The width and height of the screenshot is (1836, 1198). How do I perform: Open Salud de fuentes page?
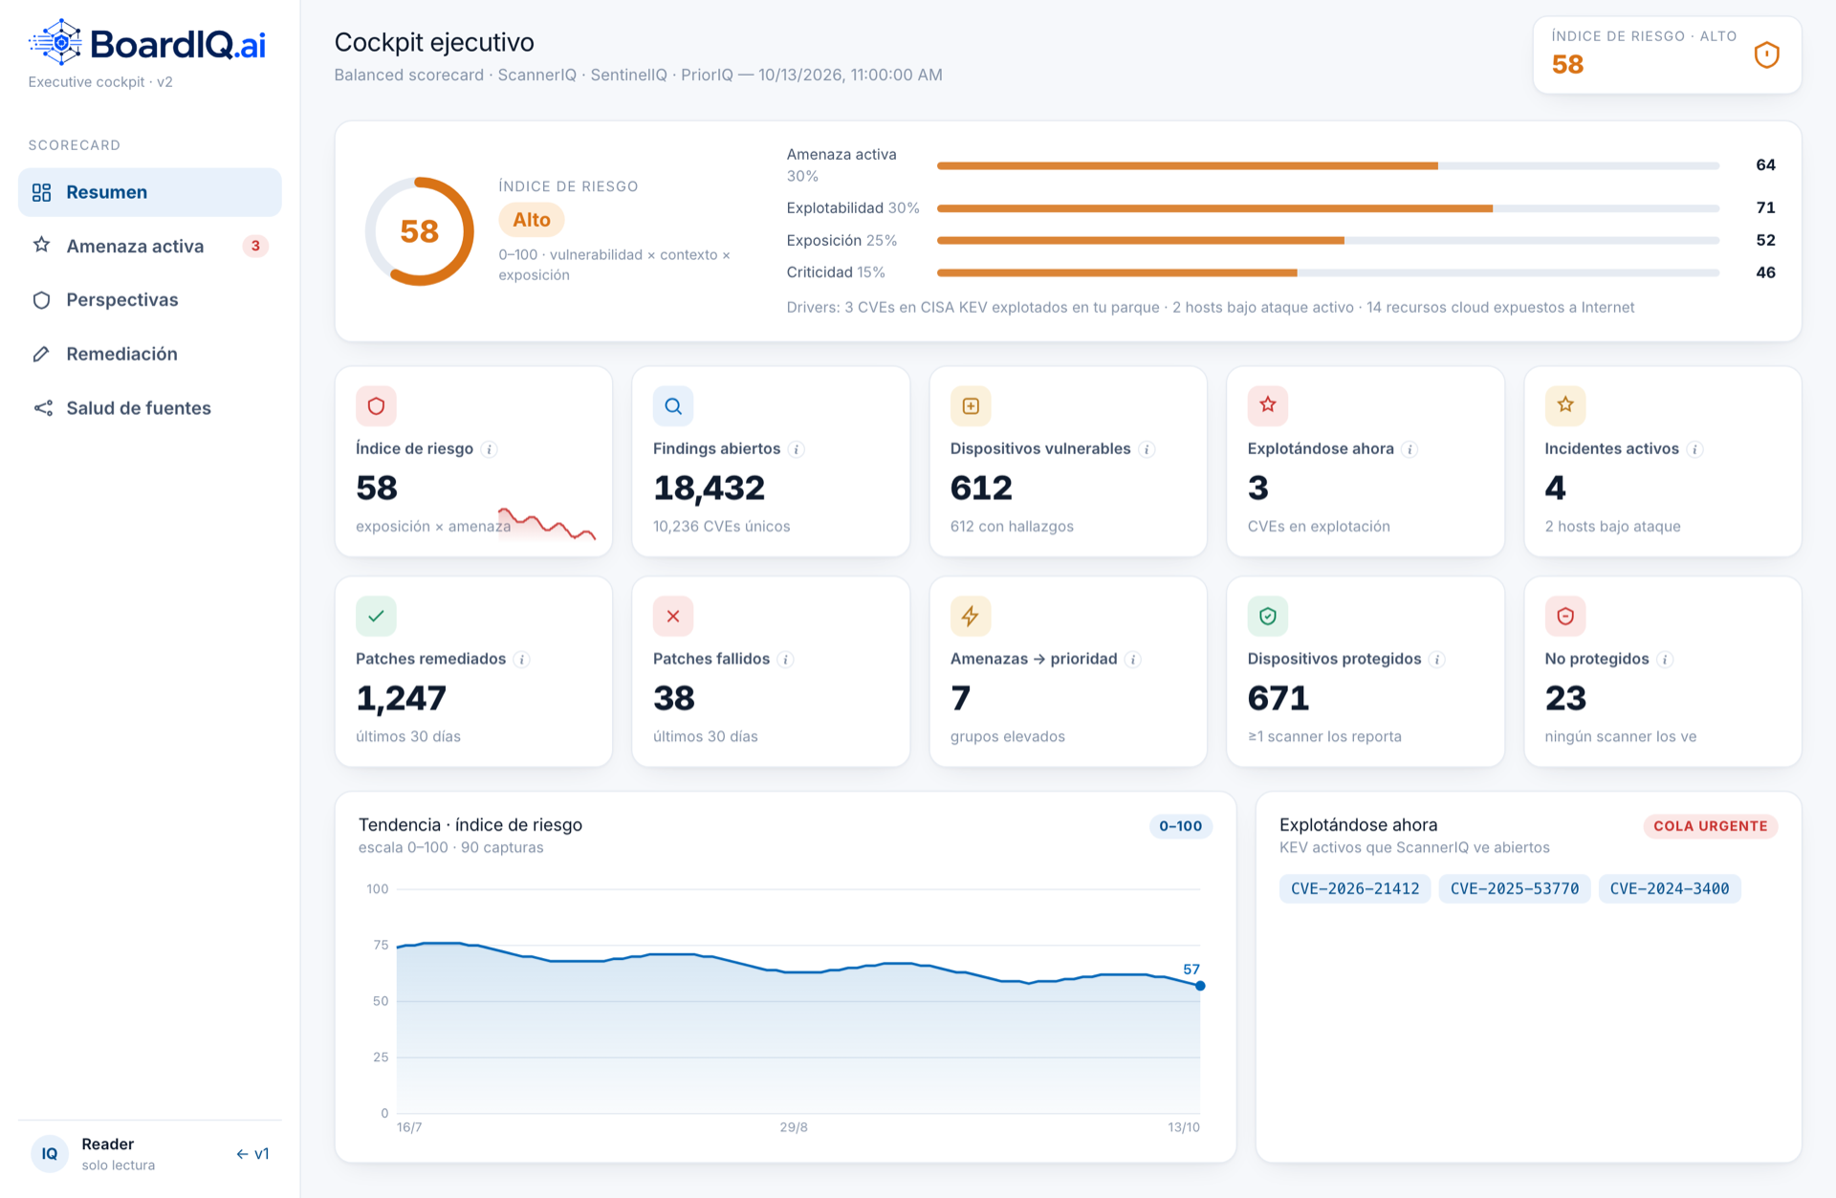tap(150, 408)
